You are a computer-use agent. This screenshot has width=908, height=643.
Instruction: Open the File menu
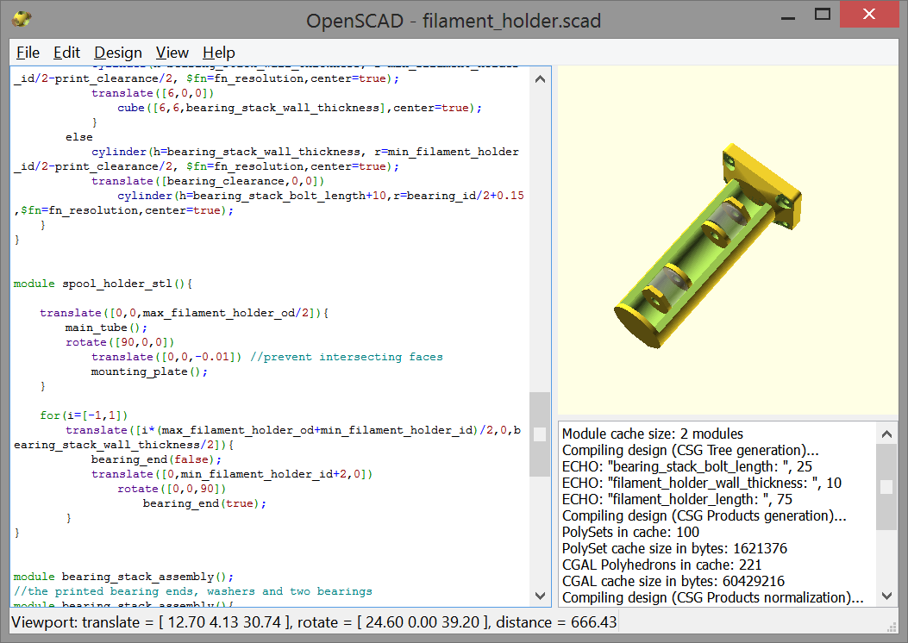[x=27, y=53]
